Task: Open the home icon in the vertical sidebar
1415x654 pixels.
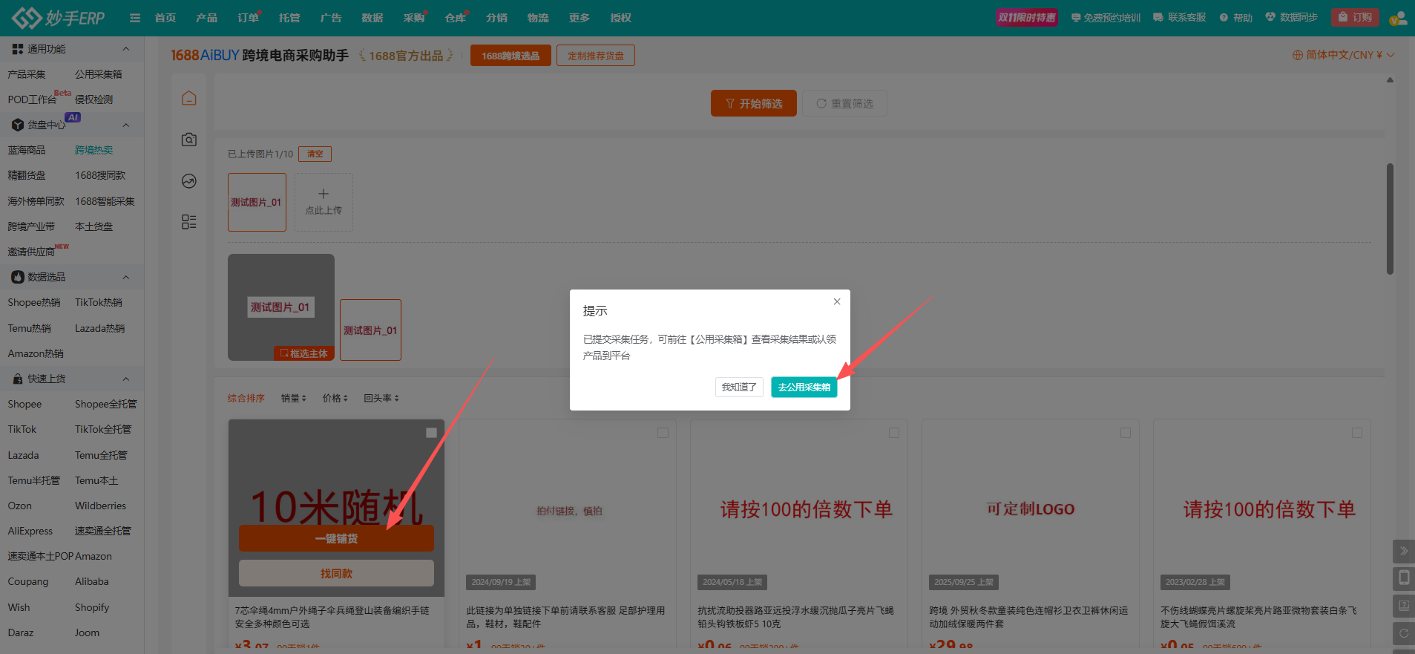Action: 189,98
